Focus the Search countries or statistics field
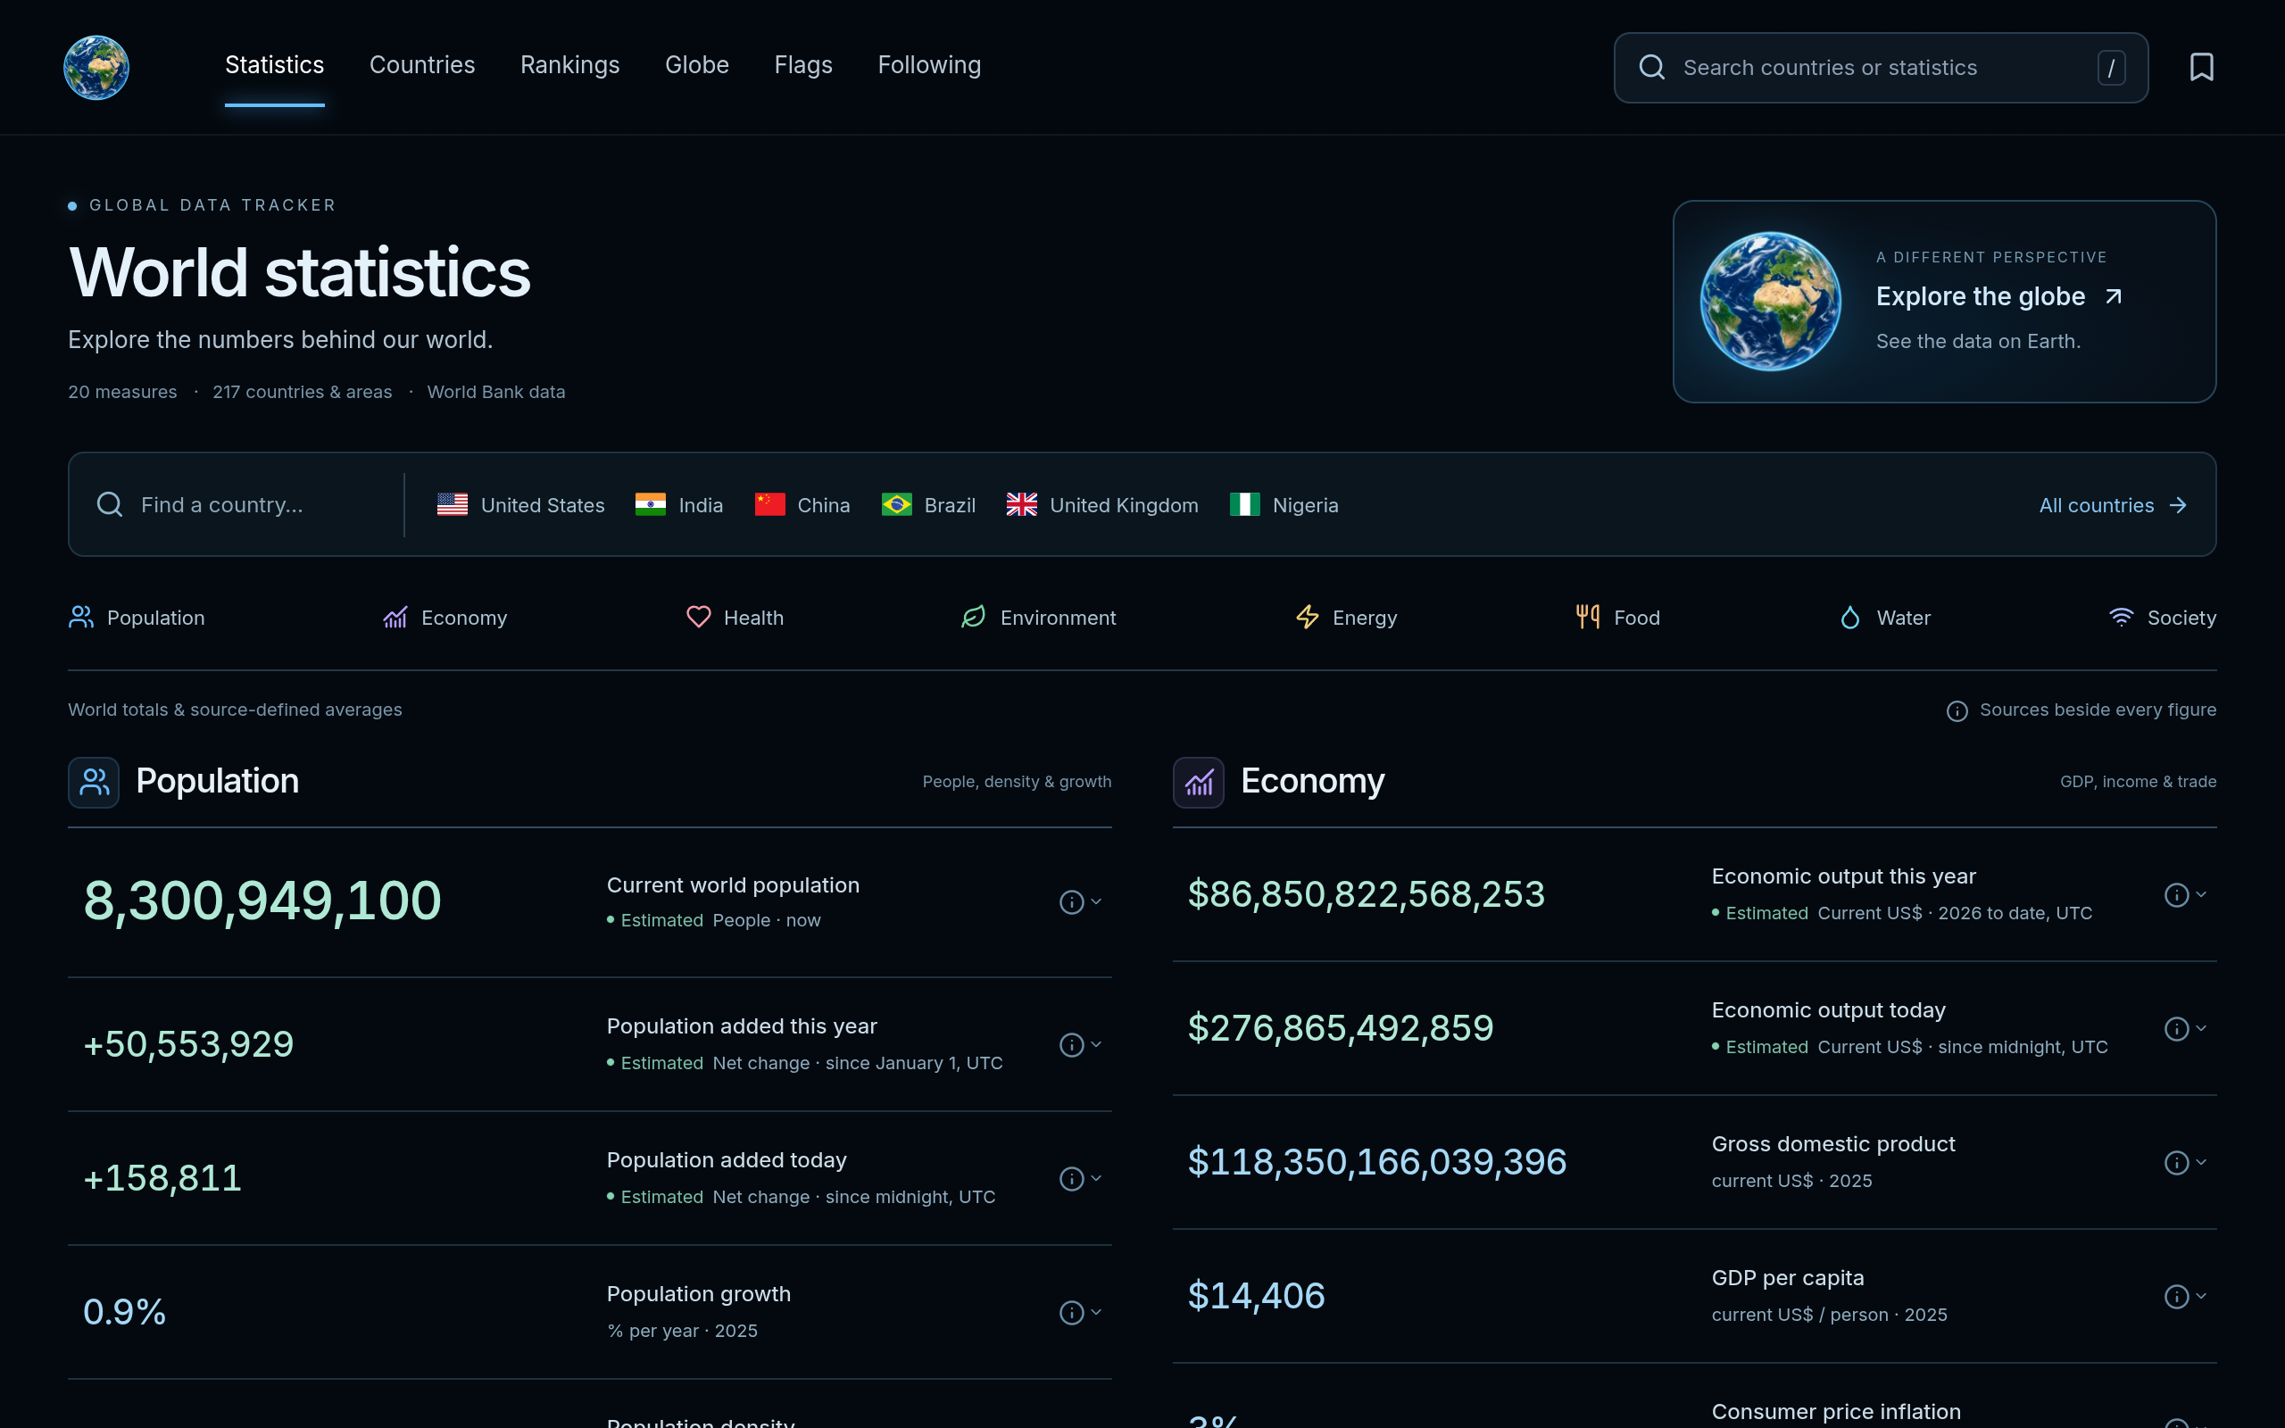Screen dimensions: 2285x1428 [x=1881, y=68]
